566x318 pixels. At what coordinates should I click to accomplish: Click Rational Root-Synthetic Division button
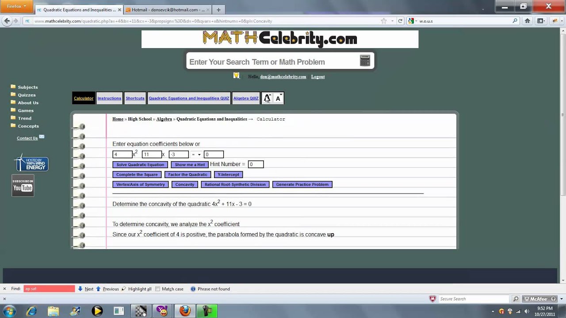[235, 184]
